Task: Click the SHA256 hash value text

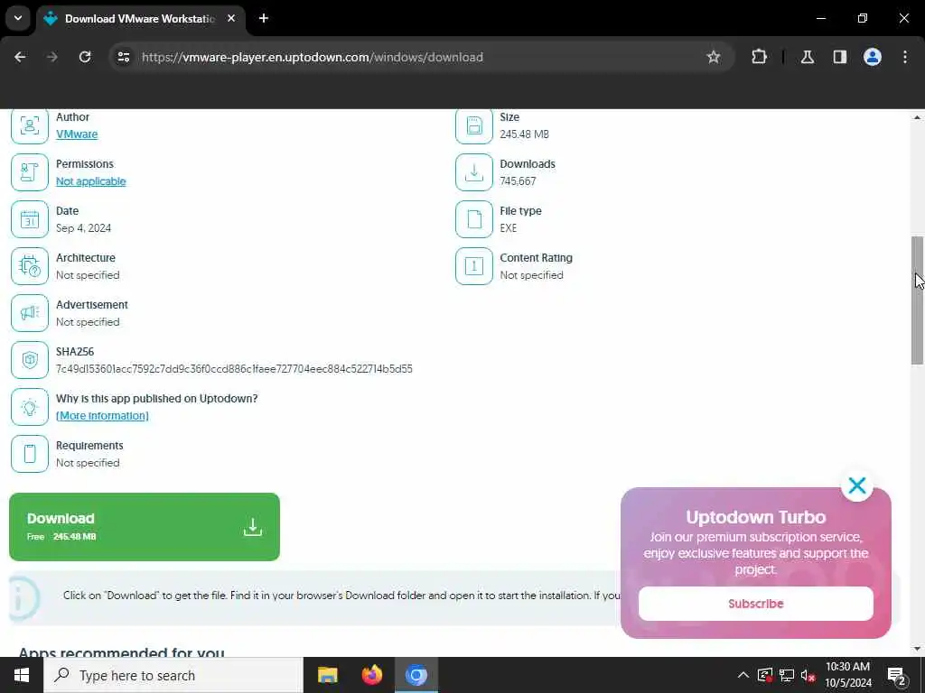Action: tap(234, 369)
